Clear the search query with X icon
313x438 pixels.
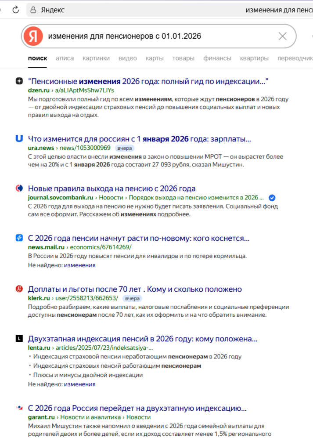tap(283, 36)
